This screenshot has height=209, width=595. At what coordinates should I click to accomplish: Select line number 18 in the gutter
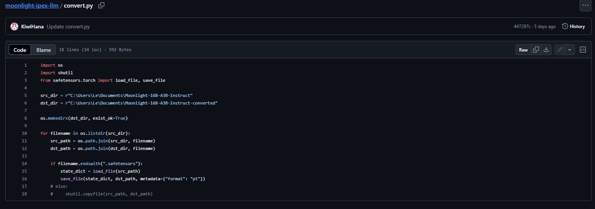(x=24, y=194)
